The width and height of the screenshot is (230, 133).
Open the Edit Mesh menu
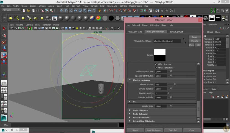[x=76, y=6]
